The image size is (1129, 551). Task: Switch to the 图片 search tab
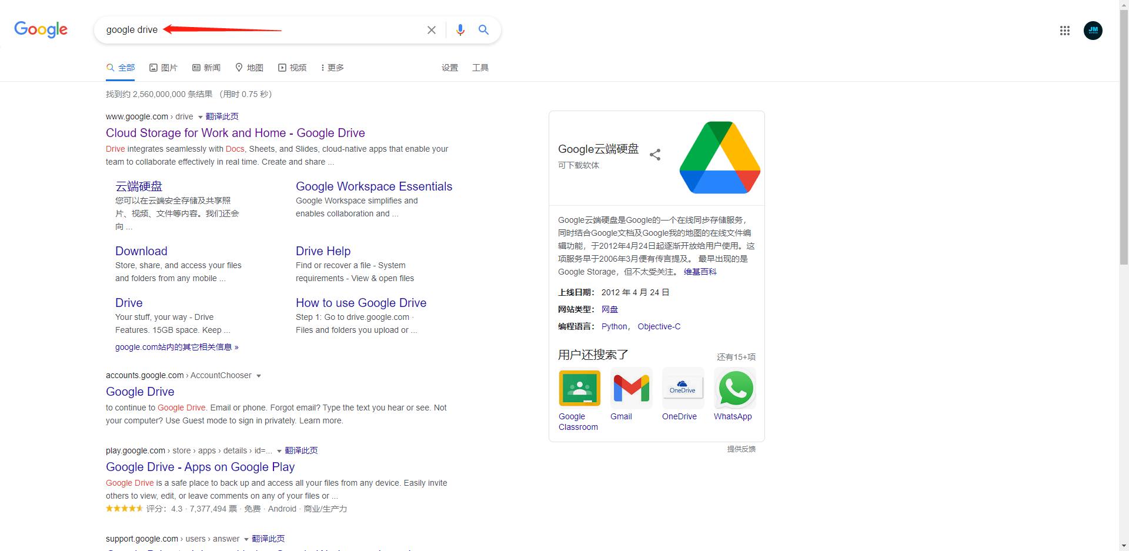coord(163,67)
